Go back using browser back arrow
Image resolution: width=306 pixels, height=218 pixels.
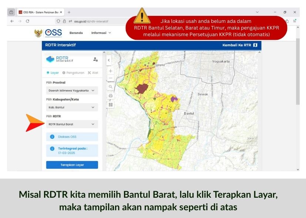point(12,21)
